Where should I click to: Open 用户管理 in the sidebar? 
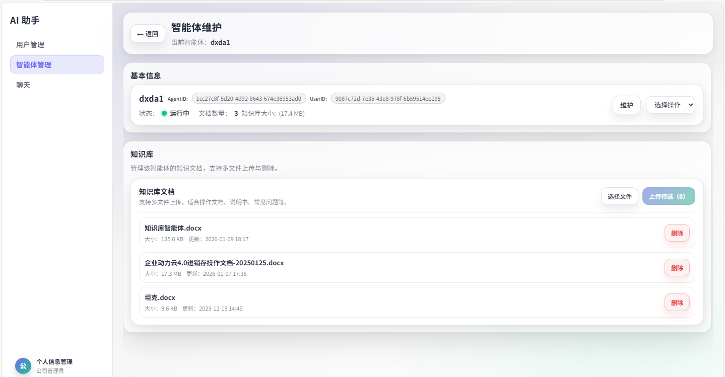click(x=30, y=45)
